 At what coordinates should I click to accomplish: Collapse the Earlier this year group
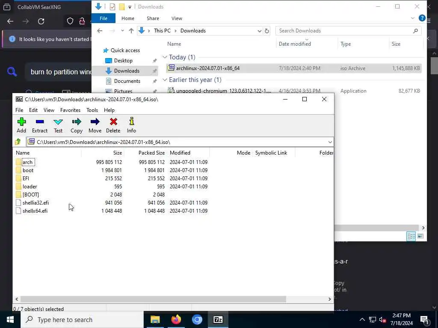(x=165, y=80)
